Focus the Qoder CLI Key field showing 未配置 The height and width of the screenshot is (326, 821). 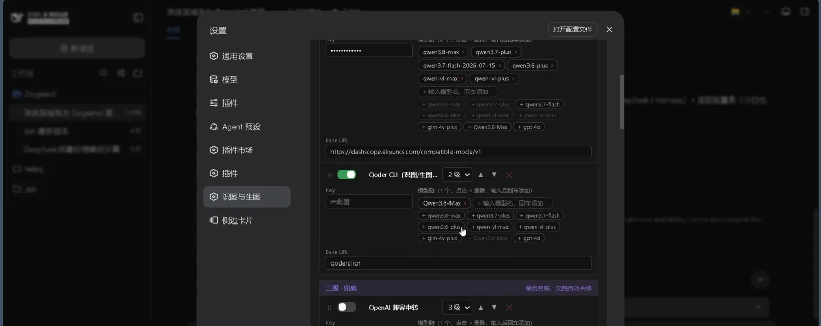tap(369, 202)
